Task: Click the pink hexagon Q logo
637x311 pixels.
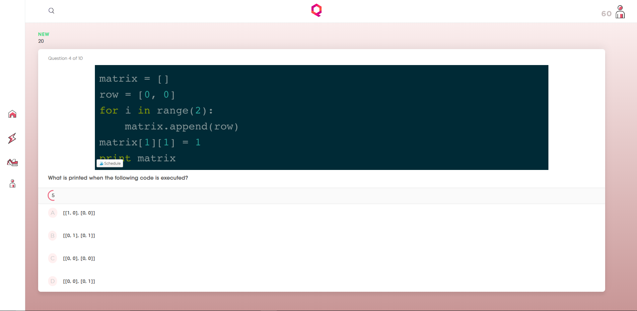Action: pyautogui.click(x=317, y=10)
